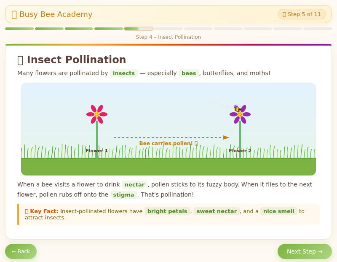This screenshot has height=262, width=337.
Task: Click the sparkle icon inside the Step badge
Action: tap(285, 14)
